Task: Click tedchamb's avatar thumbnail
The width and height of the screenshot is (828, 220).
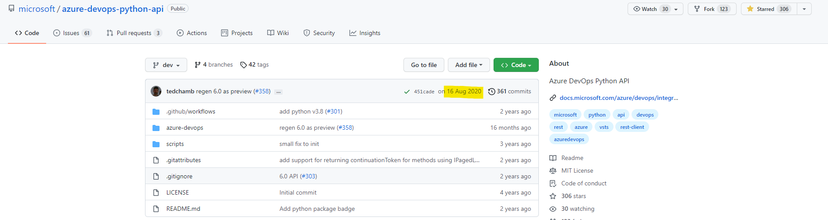Action: click(x=156, y=91)
